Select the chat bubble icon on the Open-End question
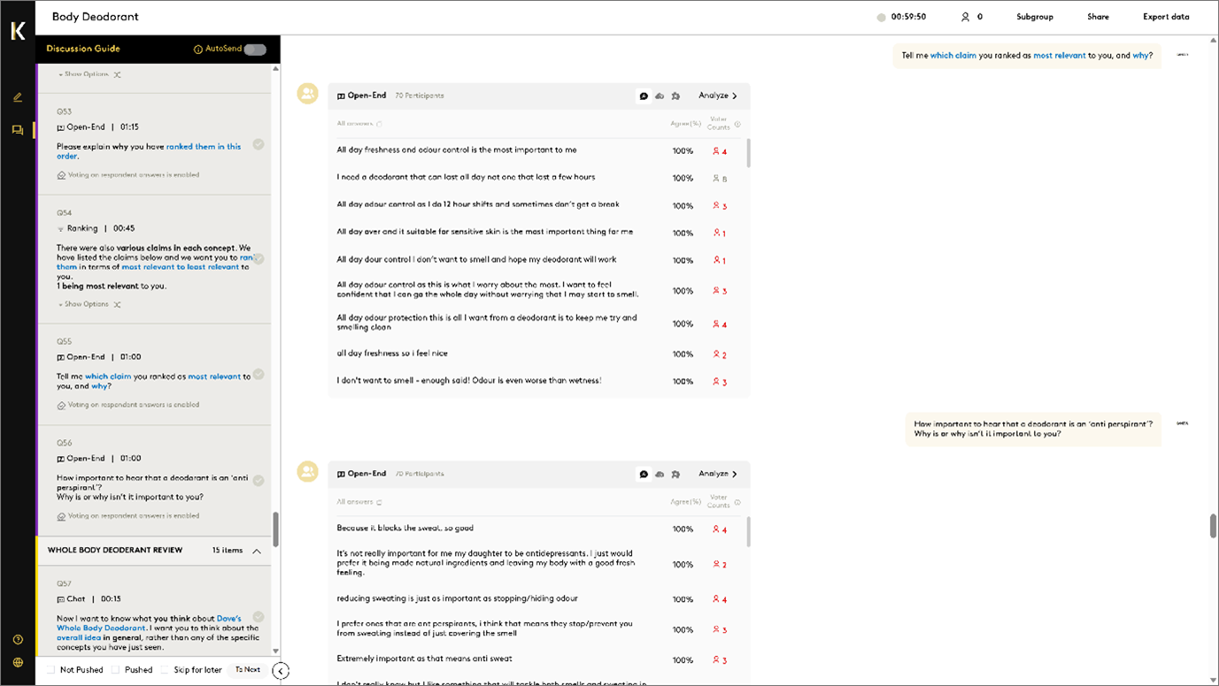This screenshot has height=686, width=1219. point(644,96)
